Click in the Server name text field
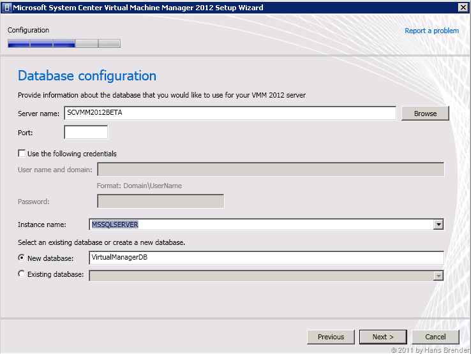This screenshot has height=354, width=471. click(x=230, y=113)
